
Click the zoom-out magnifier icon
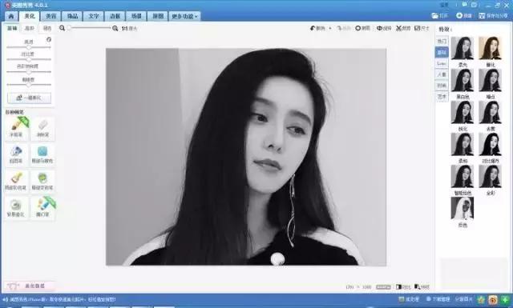pos(62,28)
